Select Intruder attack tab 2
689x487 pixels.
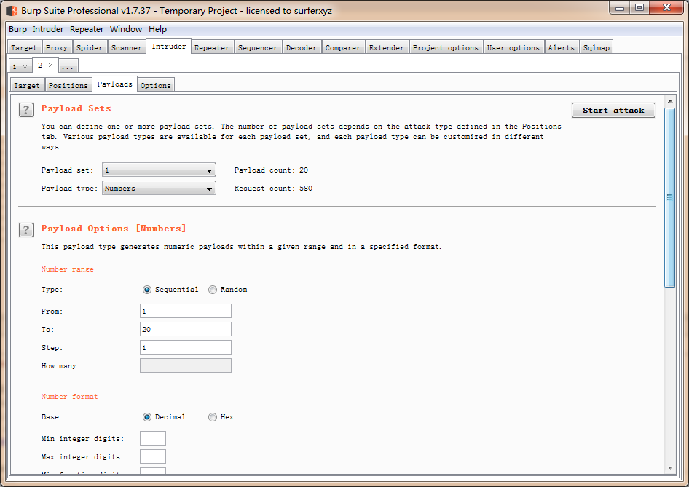click(x=40, y=65)
